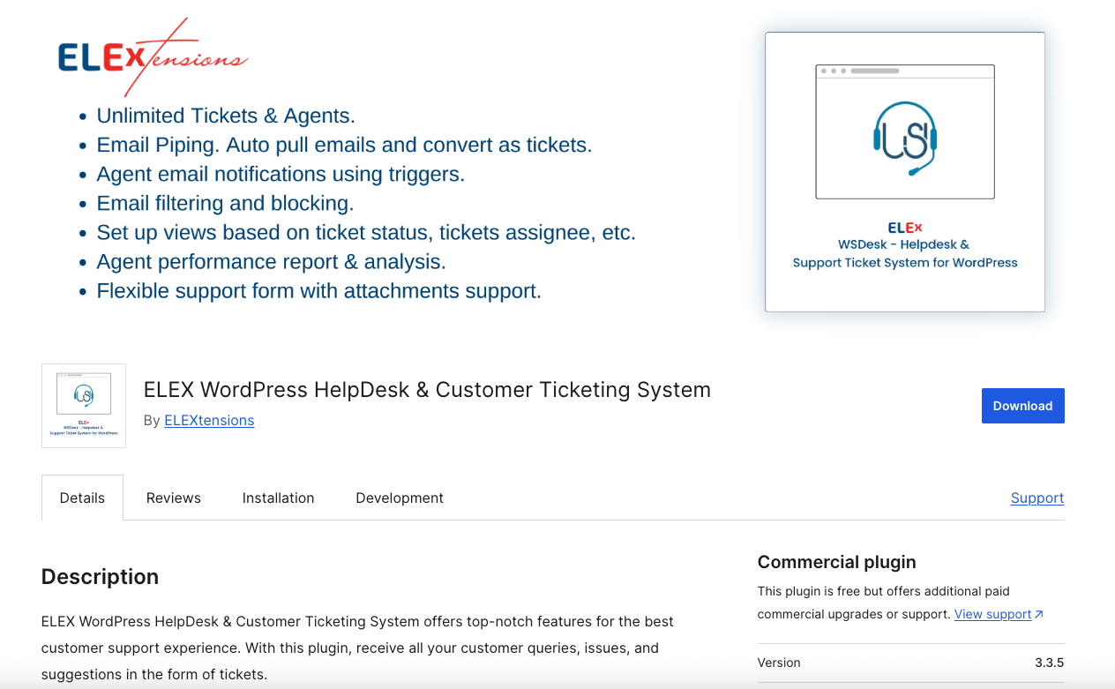Go to the Development tab
The image size is (1115, 689).
click(400, 498)
